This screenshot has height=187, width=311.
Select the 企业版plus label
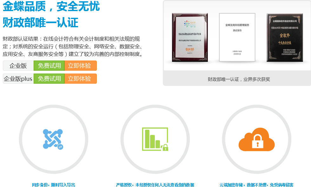tap(18, 79)
